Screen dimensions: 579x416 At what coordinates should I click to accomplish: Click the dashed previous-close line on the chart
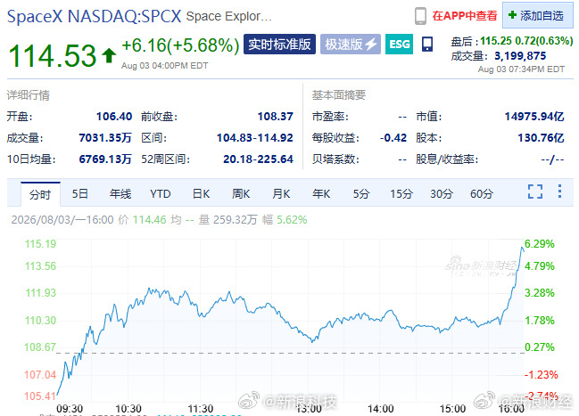click(290, 353)
